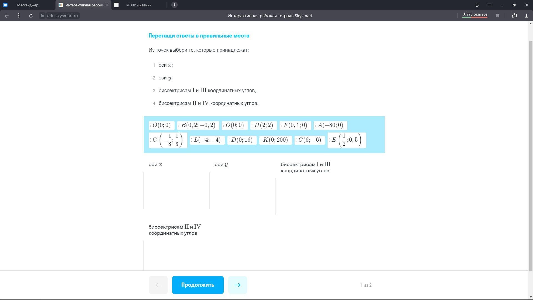
Task: Open the new tab plus icon
Action: click(174, 5)
